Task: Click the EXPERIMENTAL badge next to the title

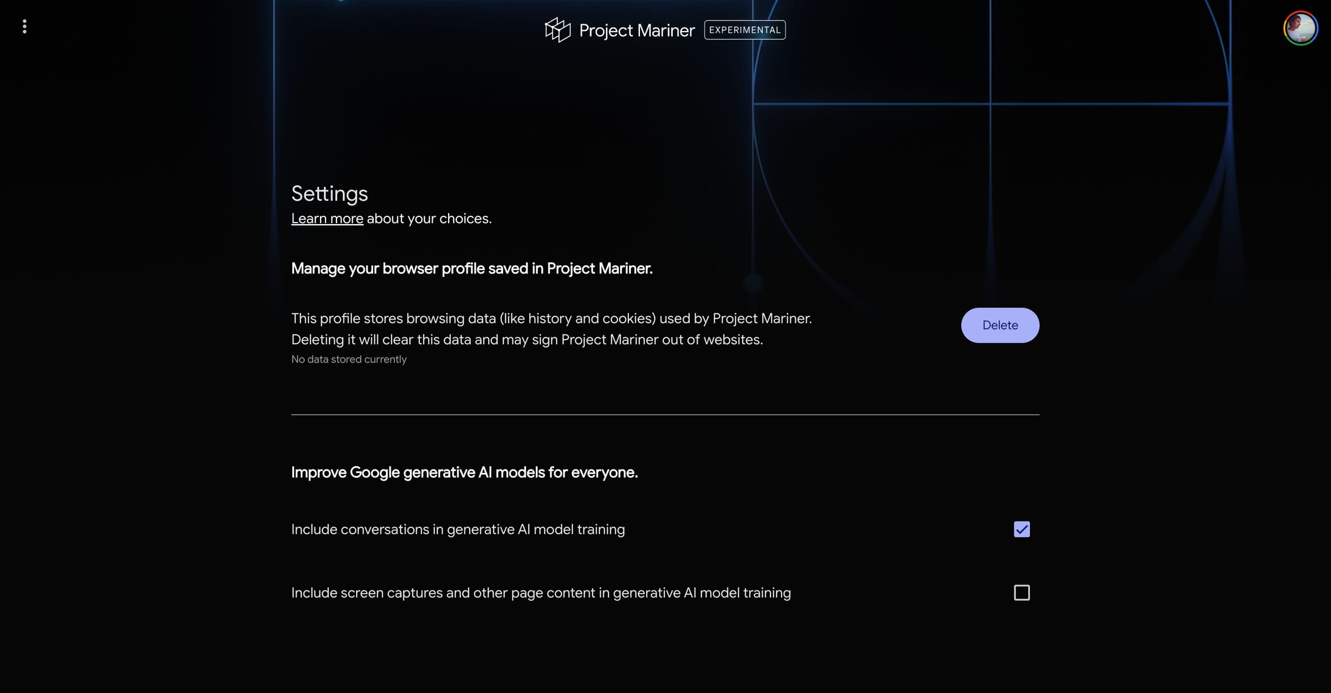Action: [744, 30]
